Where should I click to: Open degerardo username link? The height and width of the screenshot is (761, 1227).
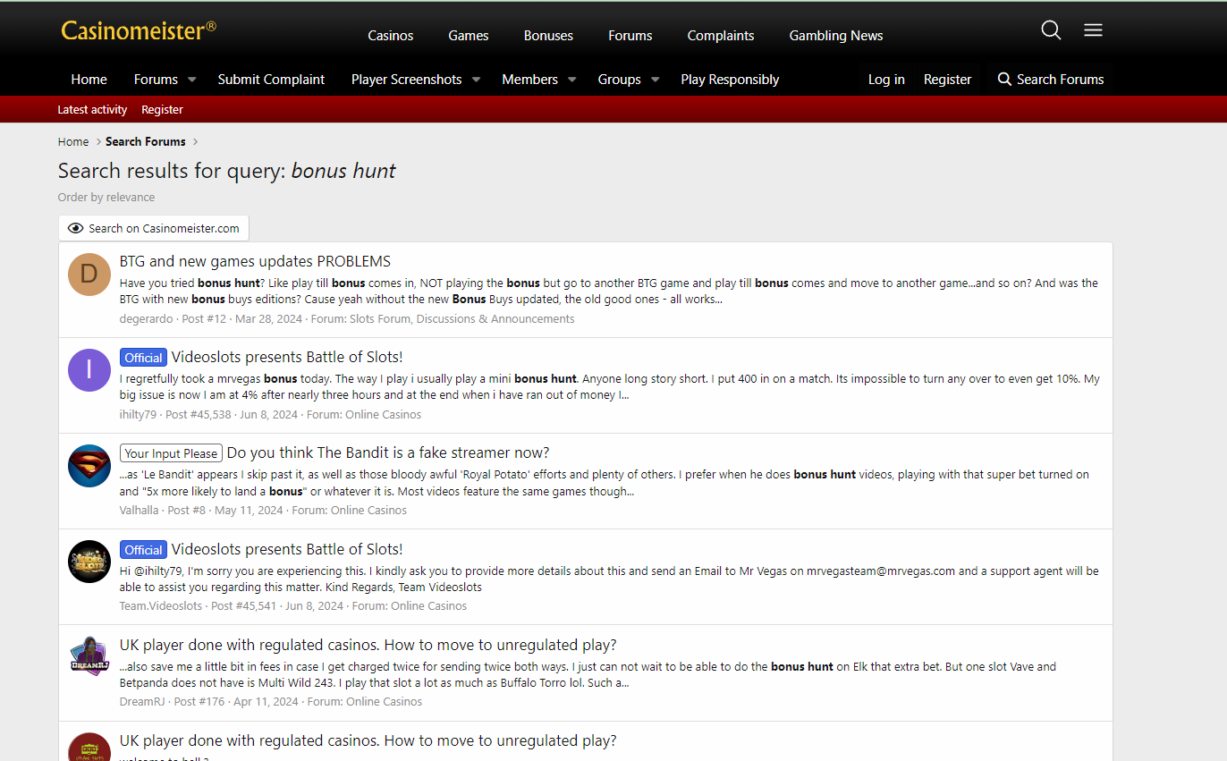(147, 318)
